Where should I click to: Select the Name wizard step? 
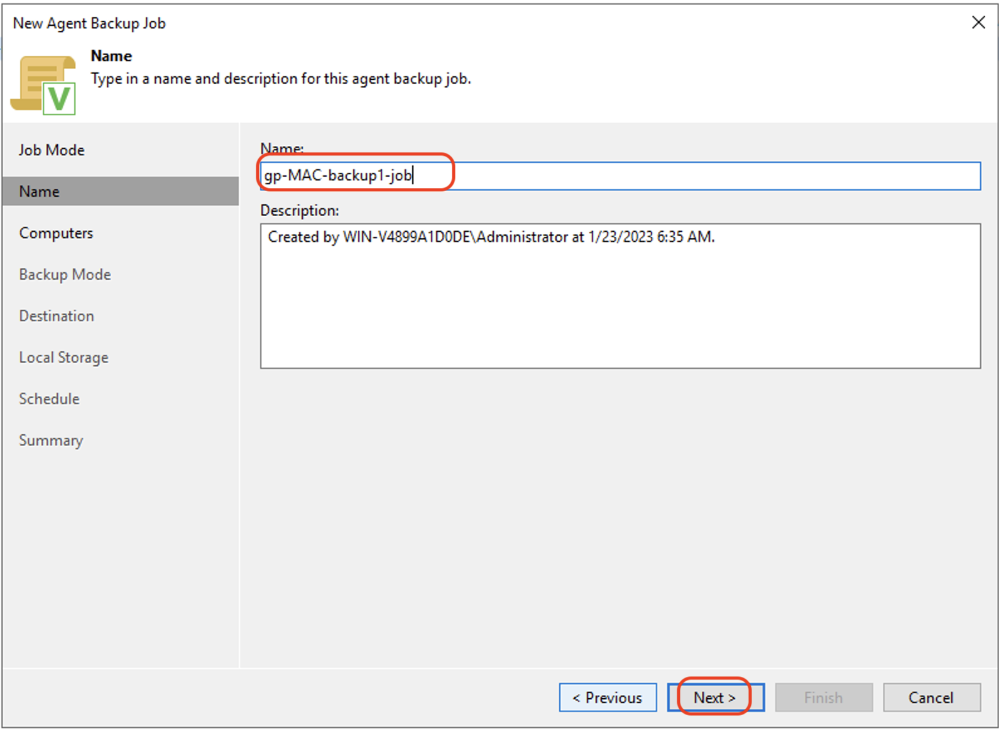(x=121, y=191)
